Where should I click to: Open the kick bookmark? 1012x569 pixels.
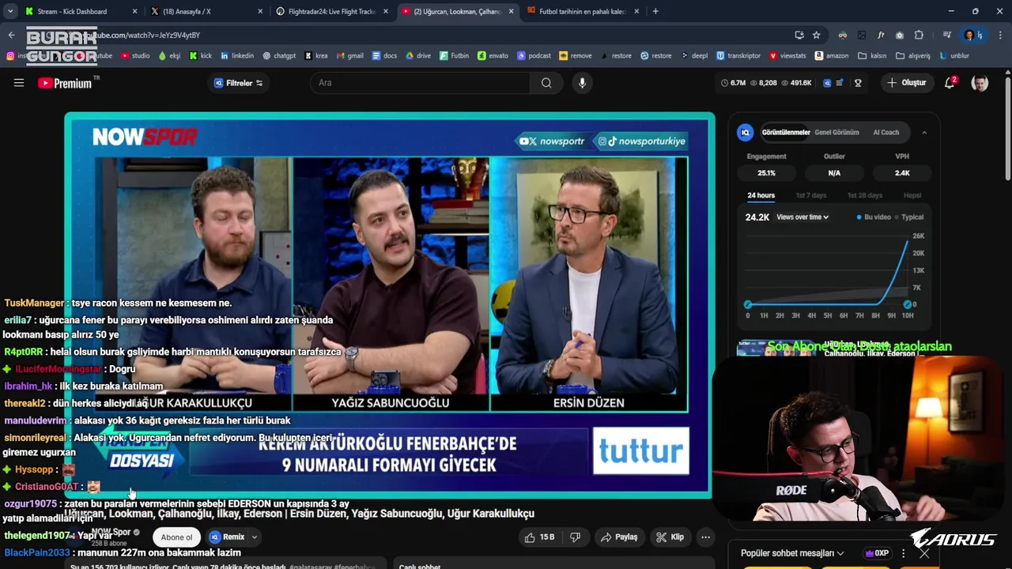click(201, 56)
